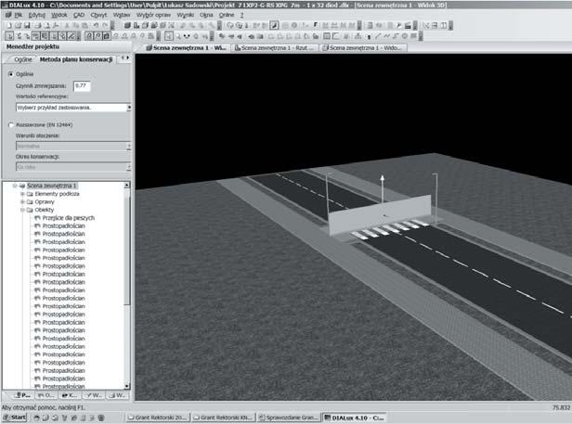Click the New project icon
The width and height of the screenshot is (572, 424).
click(9, 26)
